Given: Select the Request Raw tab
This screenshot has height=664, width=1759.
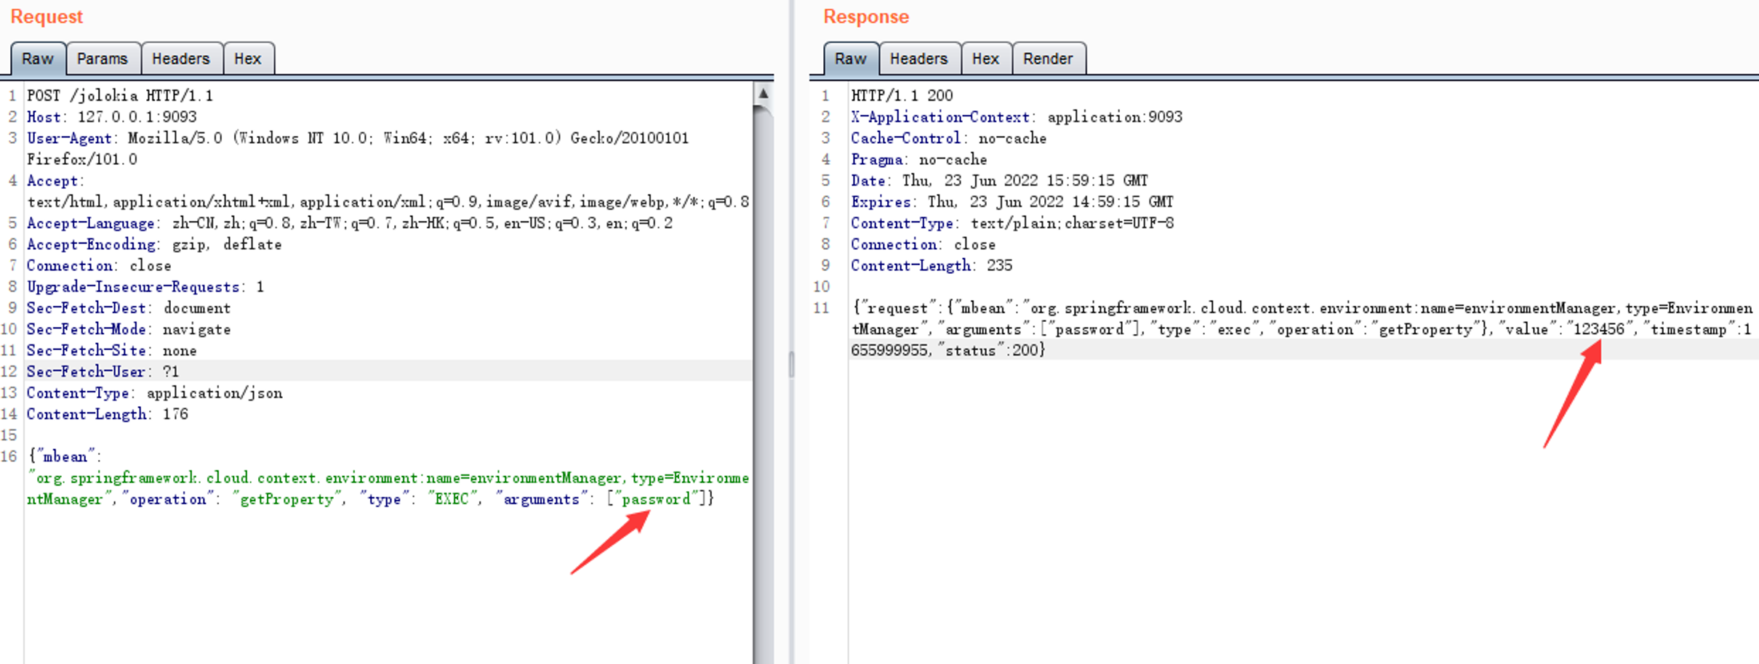Looking at the screenshot, I should [x=38, y=59].
